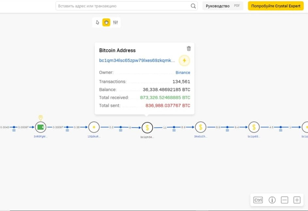Open the graph settings sliders icon
The image size is (308, 211).
(x=115, y=22)
